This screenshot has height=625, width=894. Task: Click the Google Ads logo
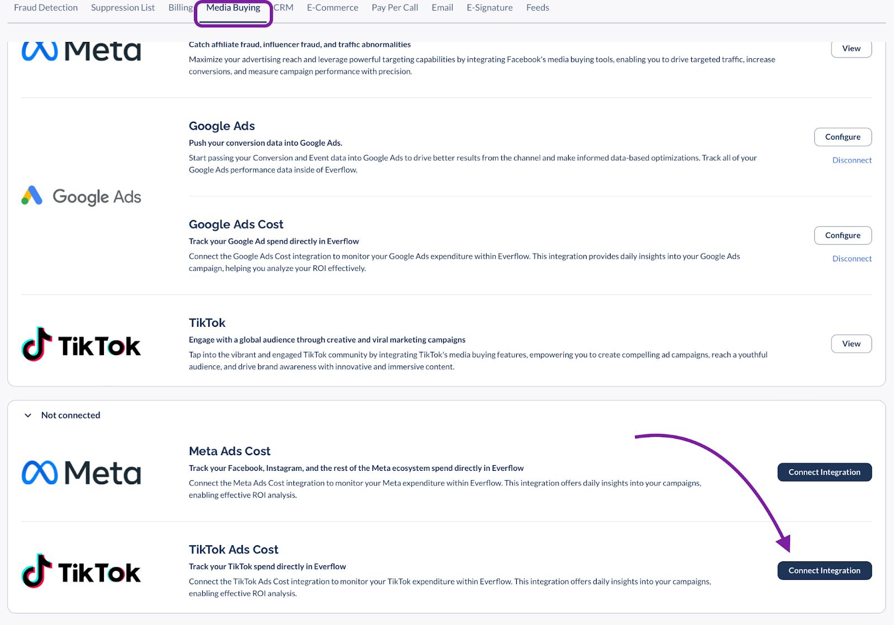tap(81, 196)
